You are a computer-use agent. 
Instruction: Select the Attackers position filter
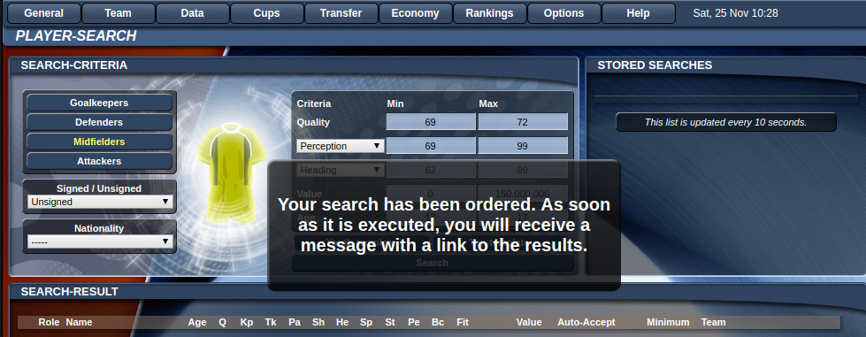tap(99, 161)
